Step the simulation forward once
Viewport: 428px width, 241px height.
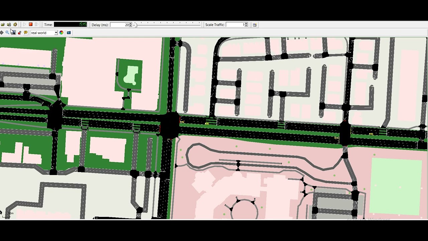click(x=36, y=25)
